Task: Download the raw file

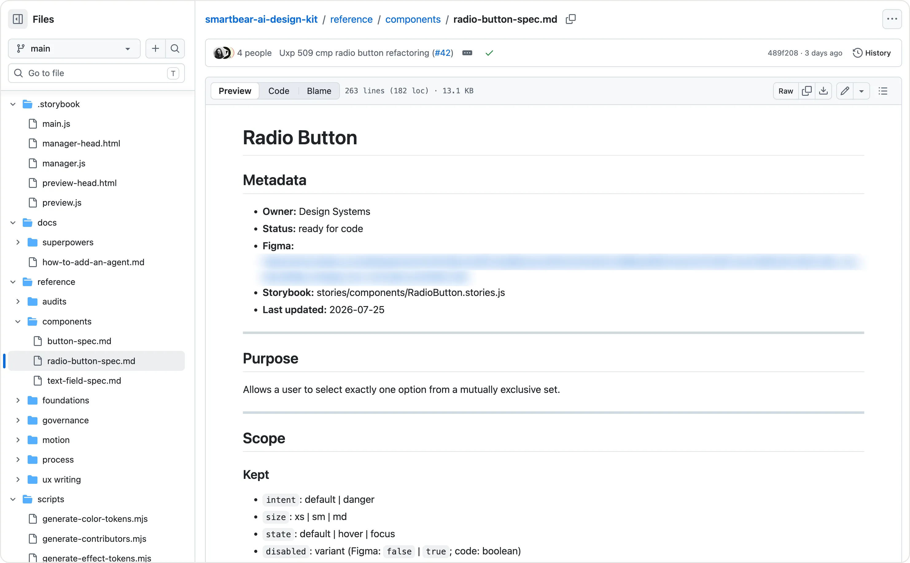Action: tap(823, 91)
